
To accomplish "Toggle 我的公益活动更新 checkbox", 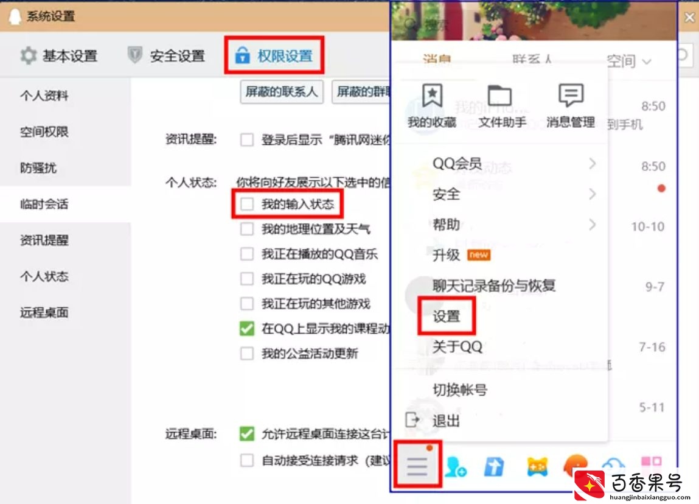I will [x=246, y=354].
